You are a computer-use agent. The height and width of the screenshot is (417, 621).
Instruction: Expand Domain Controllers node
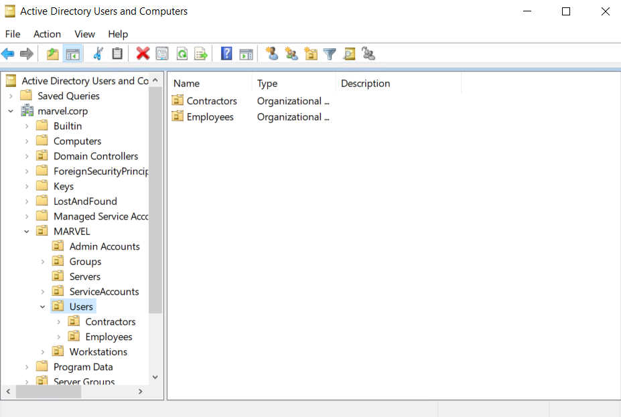click(x=27, y=156)
